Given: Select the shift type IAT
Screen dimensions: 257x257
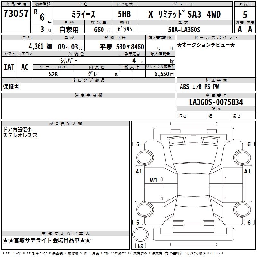Looking at the screenshot, I should 9,67.
